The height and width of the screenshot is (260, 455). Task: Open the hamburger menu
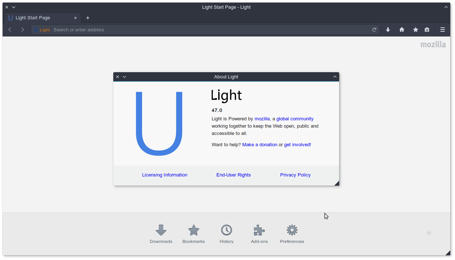click(443, 30)
